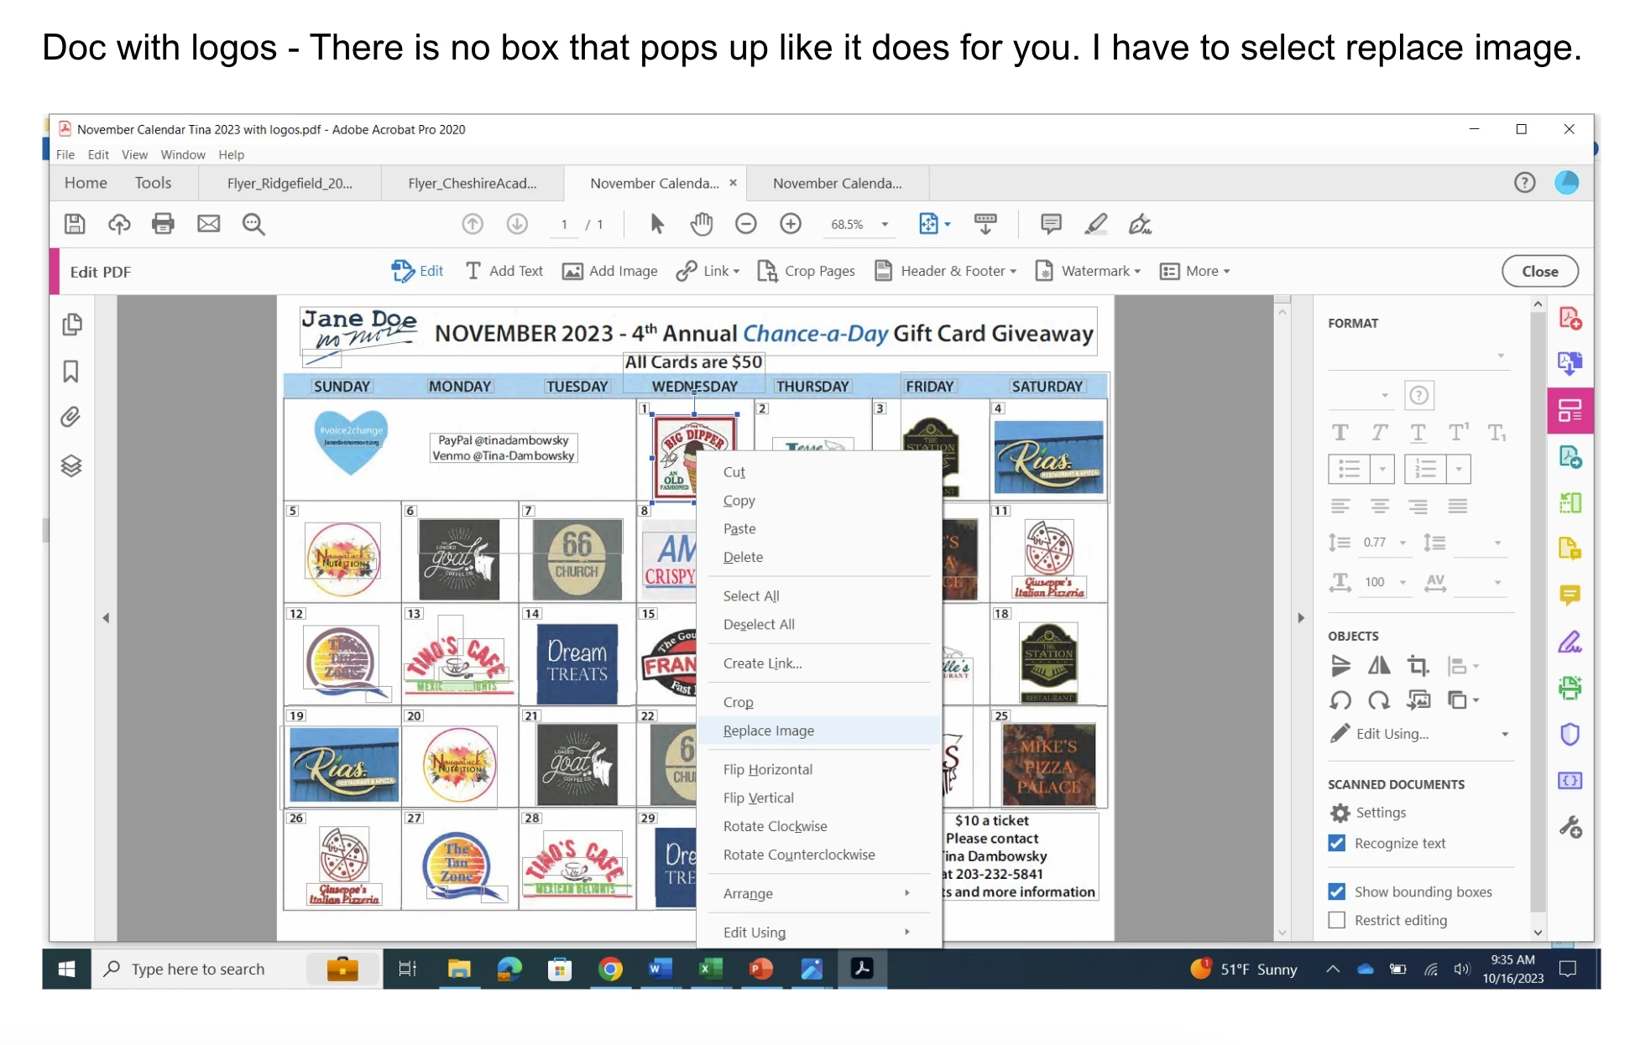Image resolution: width=1635 pixels, height=1045 pixels.
Task: Open the Layers panel icon
Action: 71,465
